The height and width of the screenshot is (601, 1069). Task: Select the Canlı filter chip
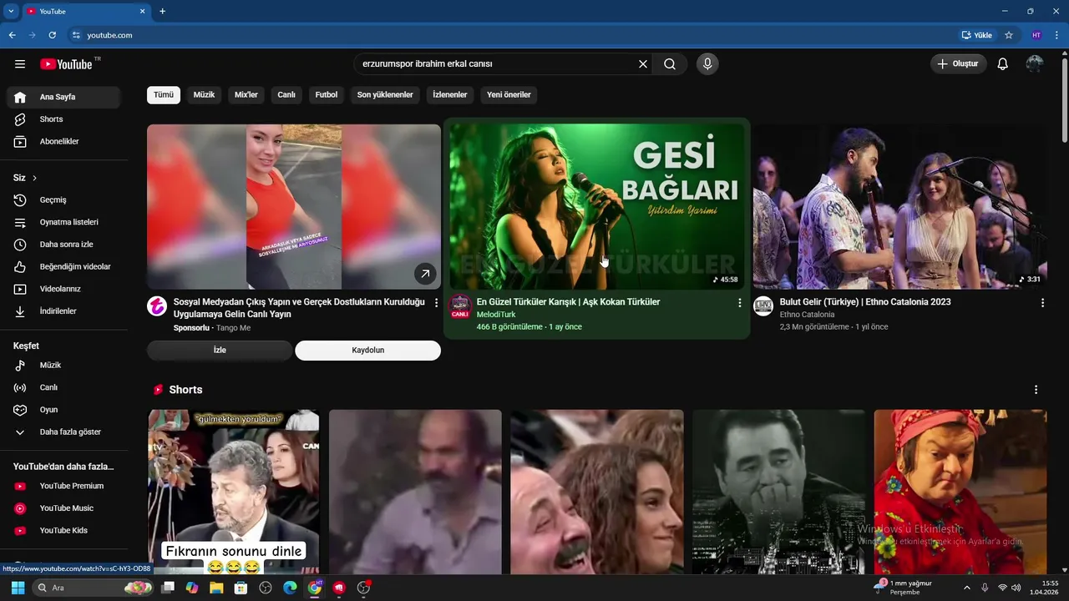coord(286,95)
